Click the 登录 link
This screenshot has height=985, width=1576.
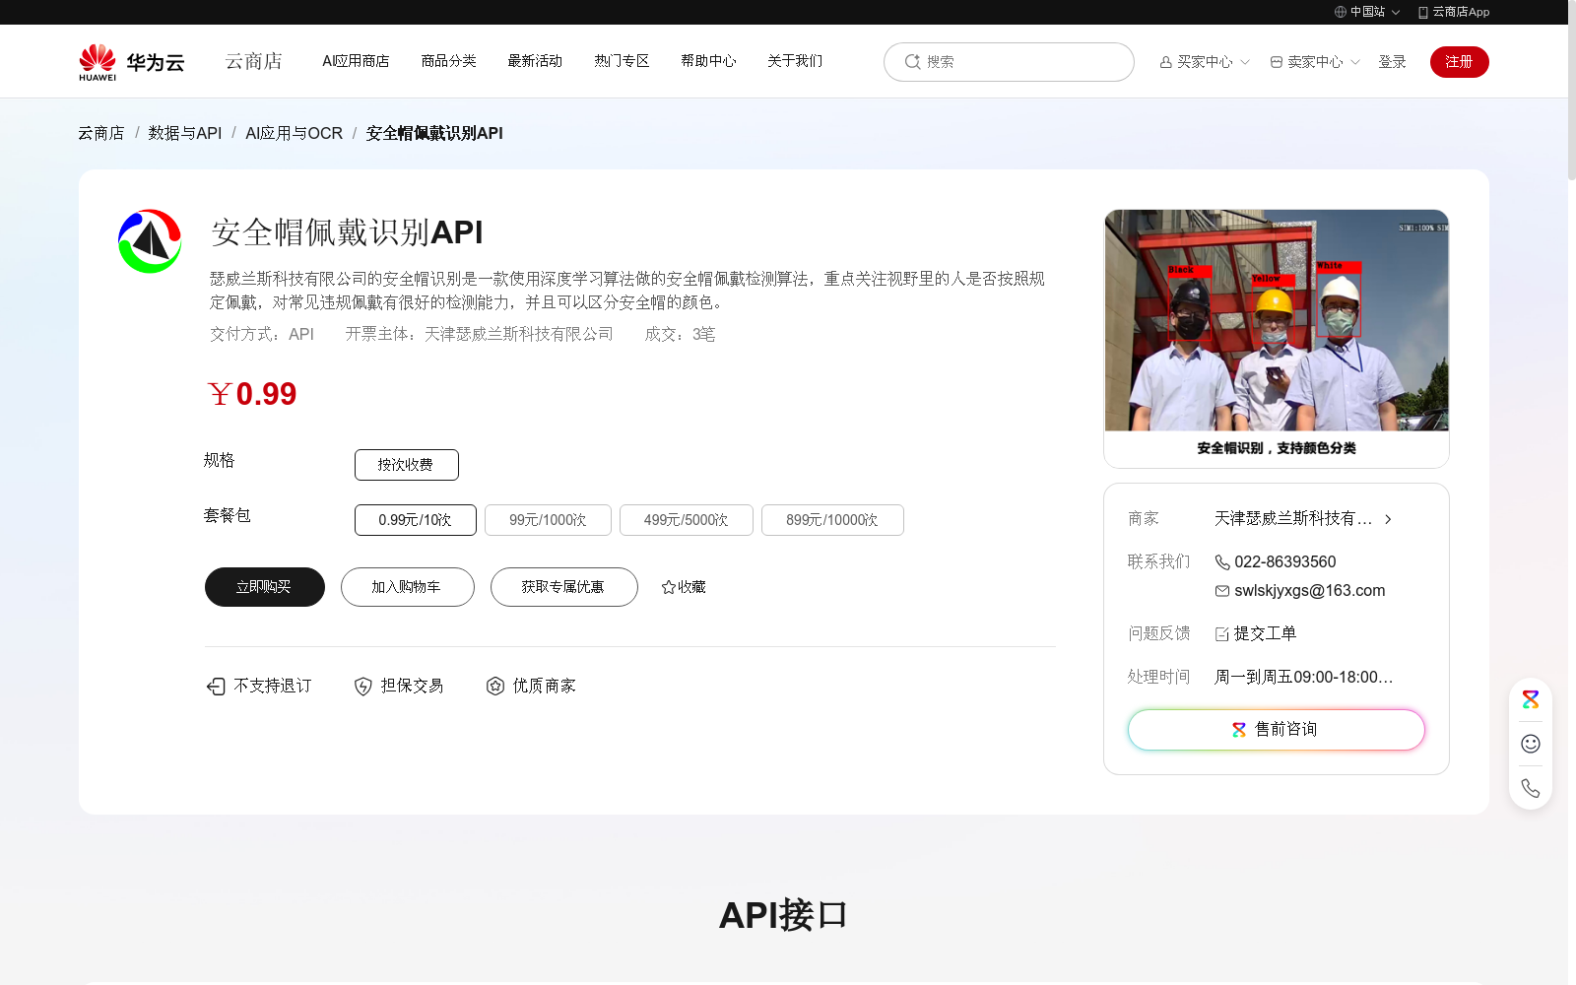tap(1392, 62)
